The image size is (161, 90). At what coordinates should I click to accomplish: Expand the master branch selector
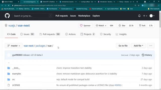point(14,46)
